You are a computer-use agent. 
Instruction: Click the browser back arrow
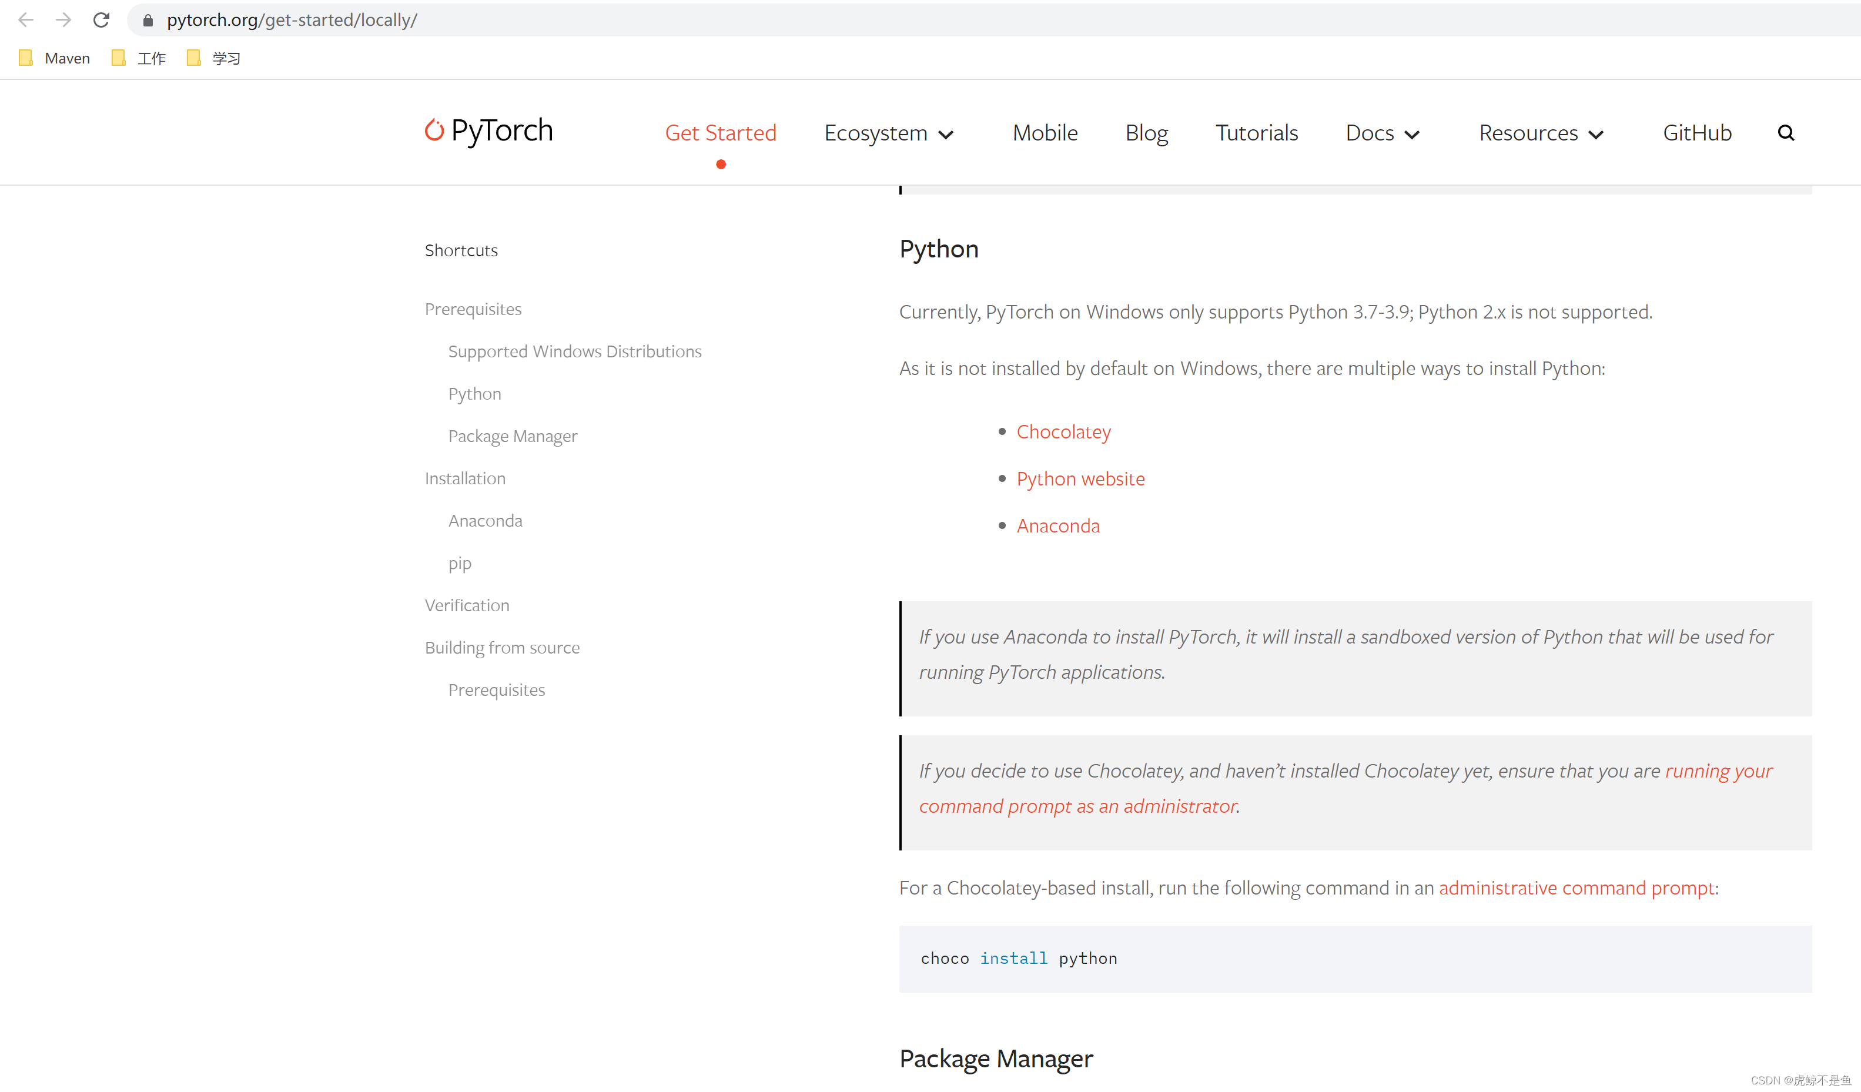tap(26, 20)
